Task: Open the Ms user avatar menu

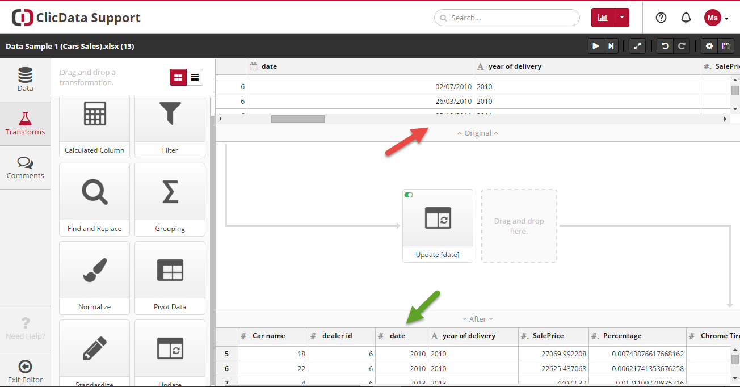Action: click(716, 18)
